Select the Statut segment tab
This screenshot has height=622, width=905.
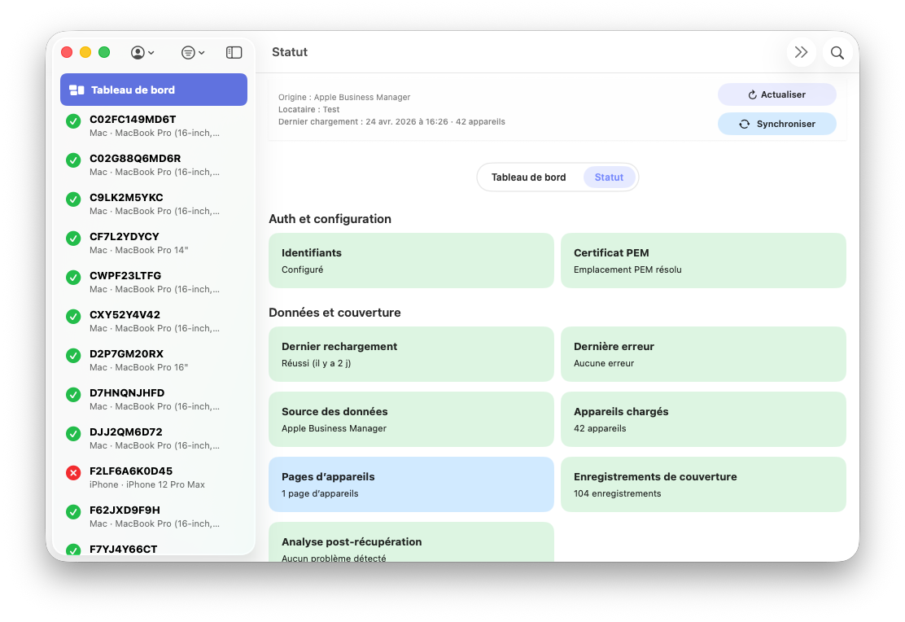tap(609, 177)
